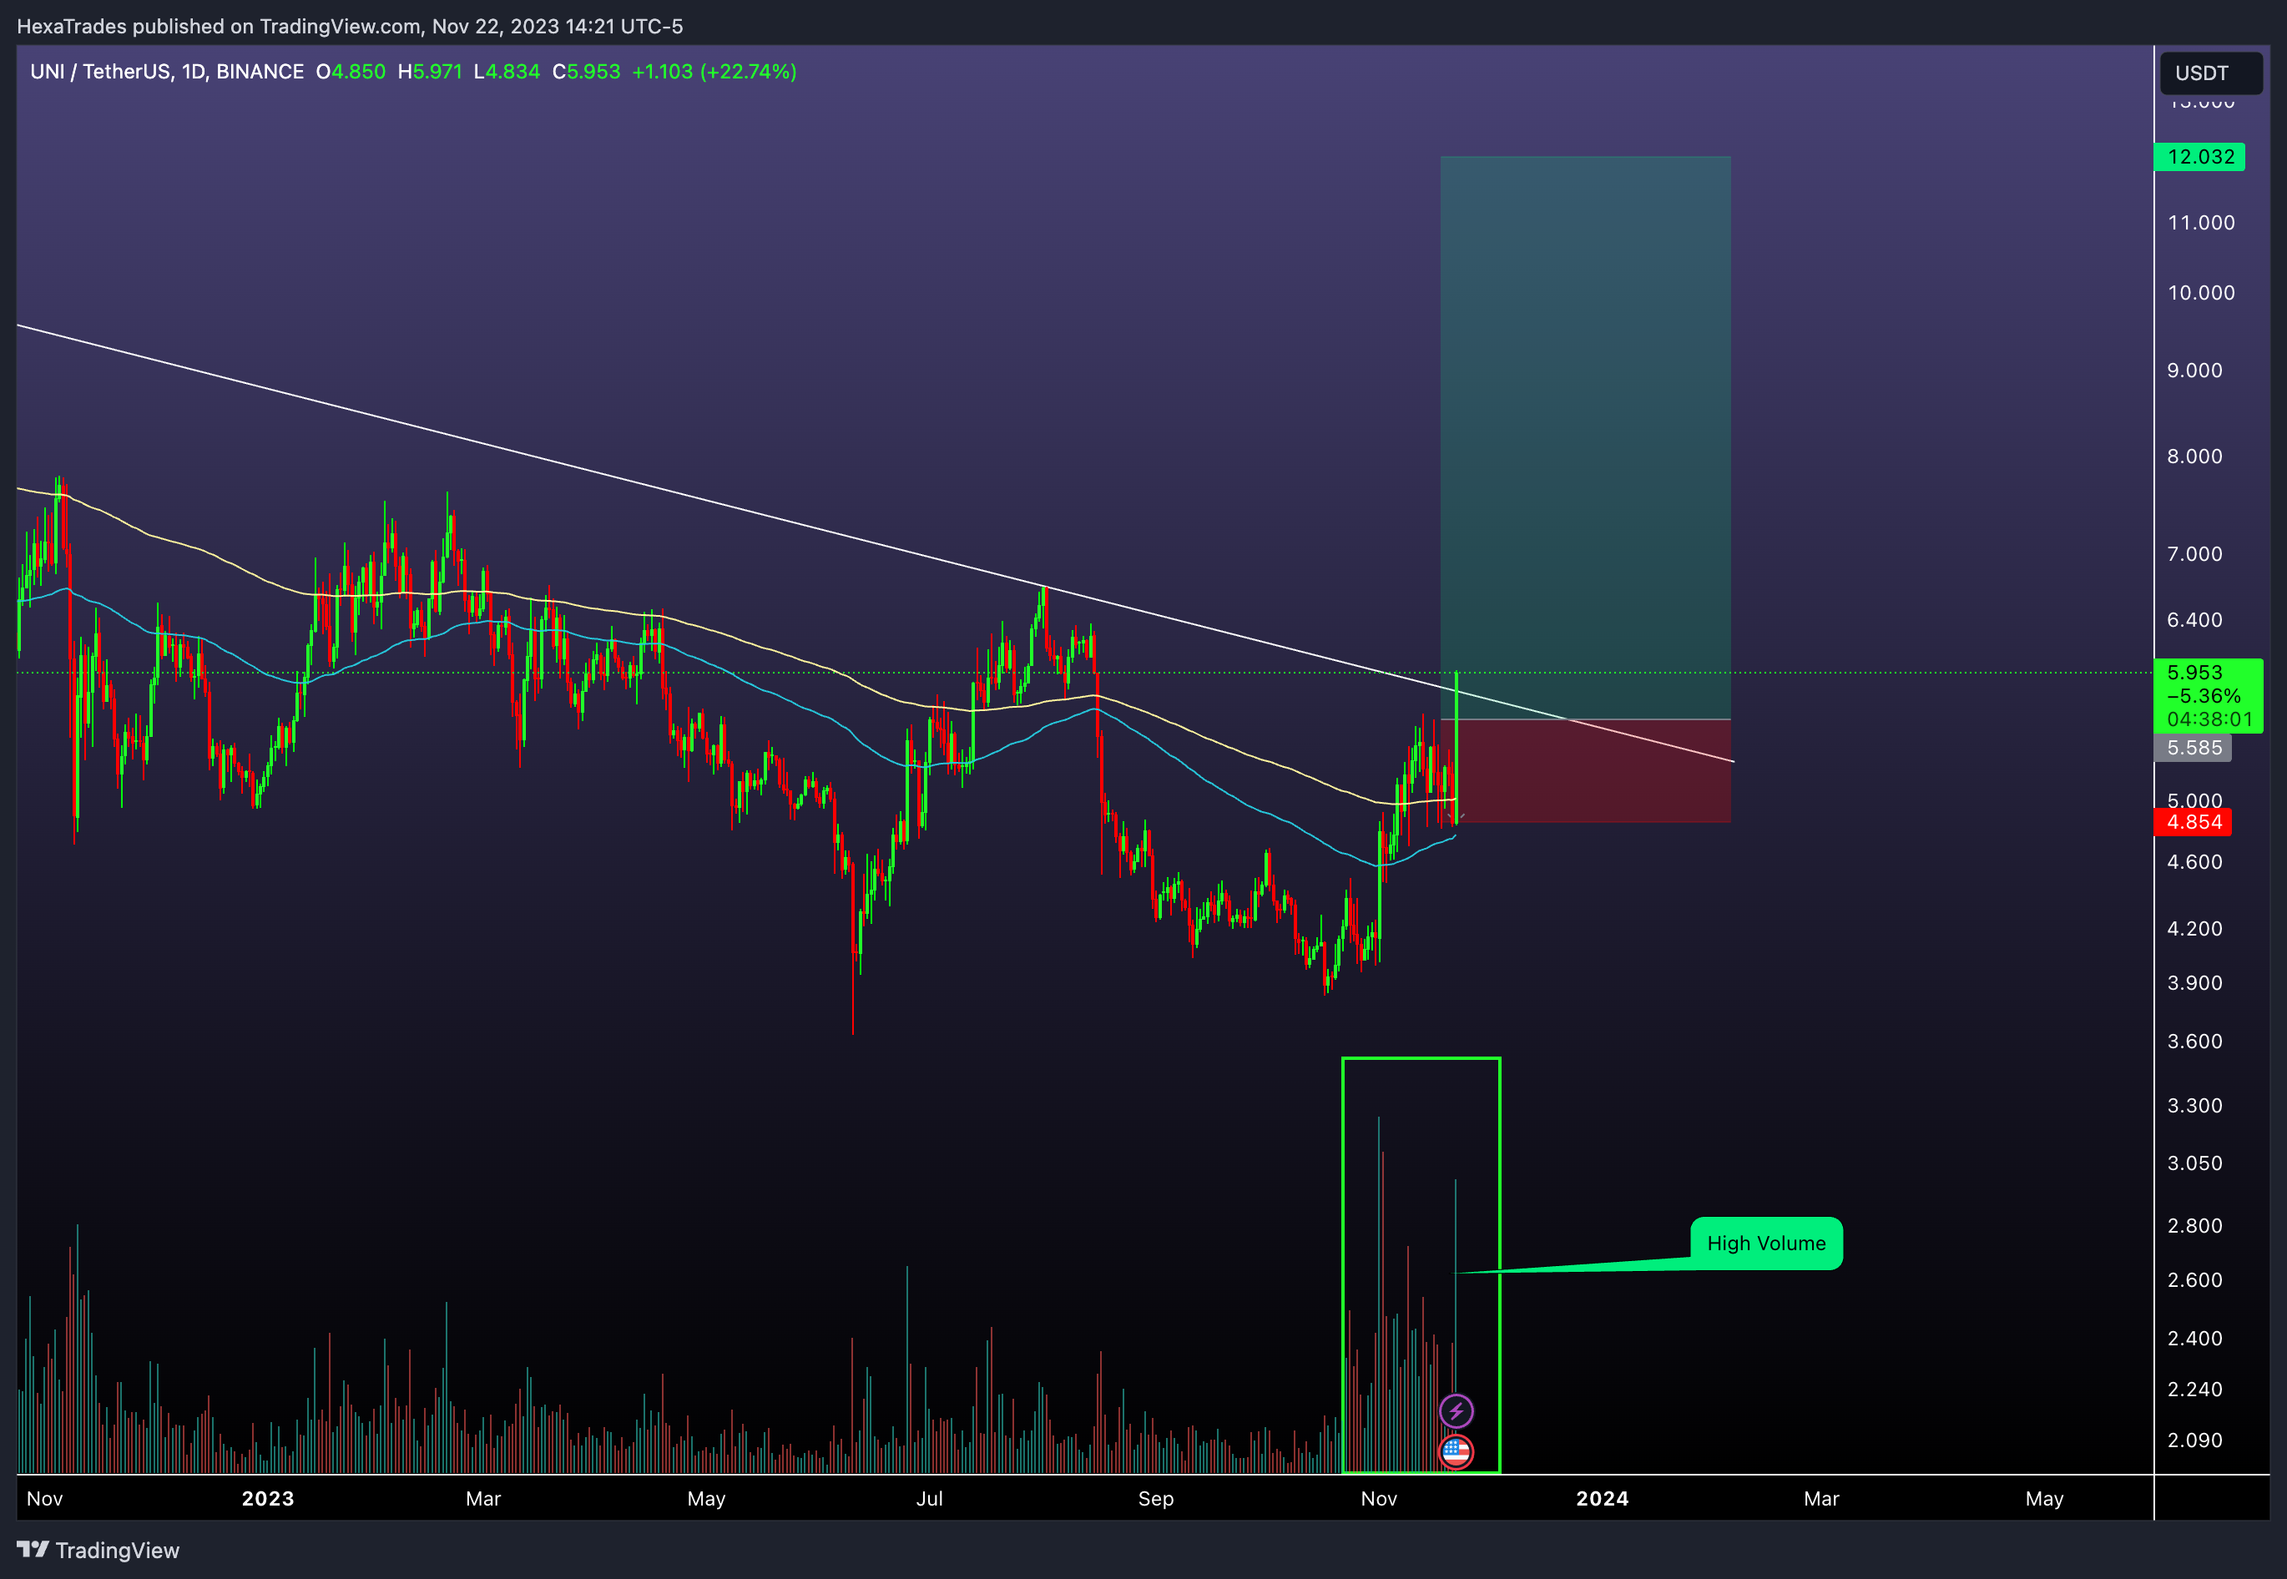The width and height of the screenshot is (2287, 1579).
Task: Click the 2.090 price axis label
Action: 2194,1440
